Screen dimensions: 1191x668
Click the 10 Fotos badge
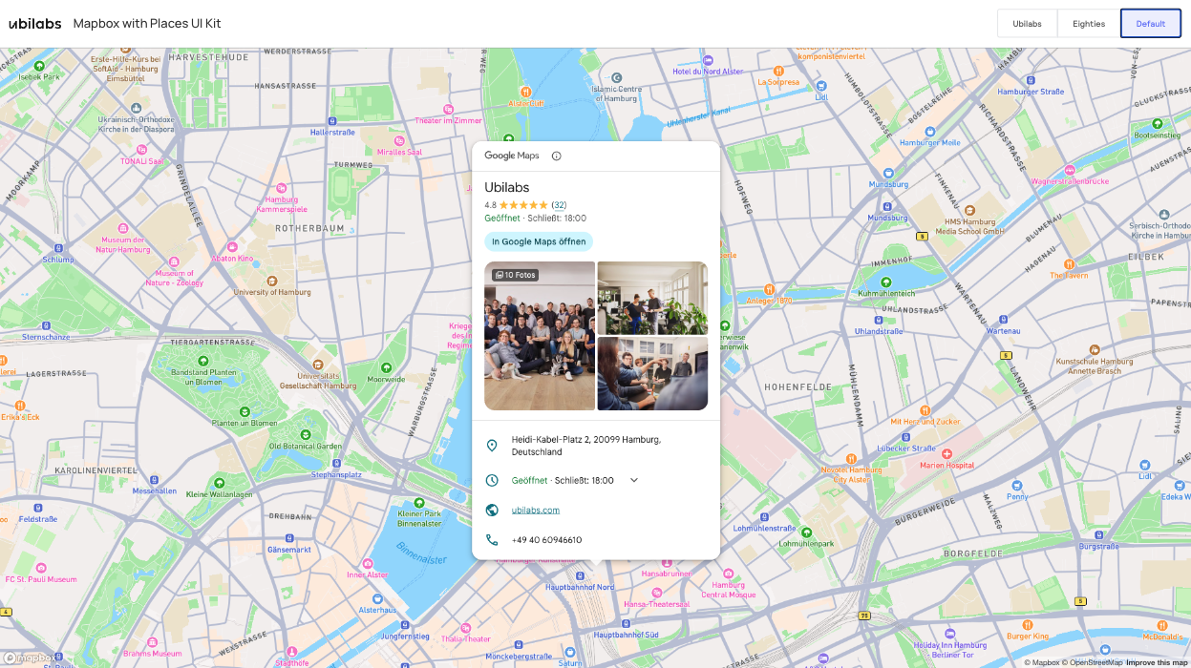516,275
